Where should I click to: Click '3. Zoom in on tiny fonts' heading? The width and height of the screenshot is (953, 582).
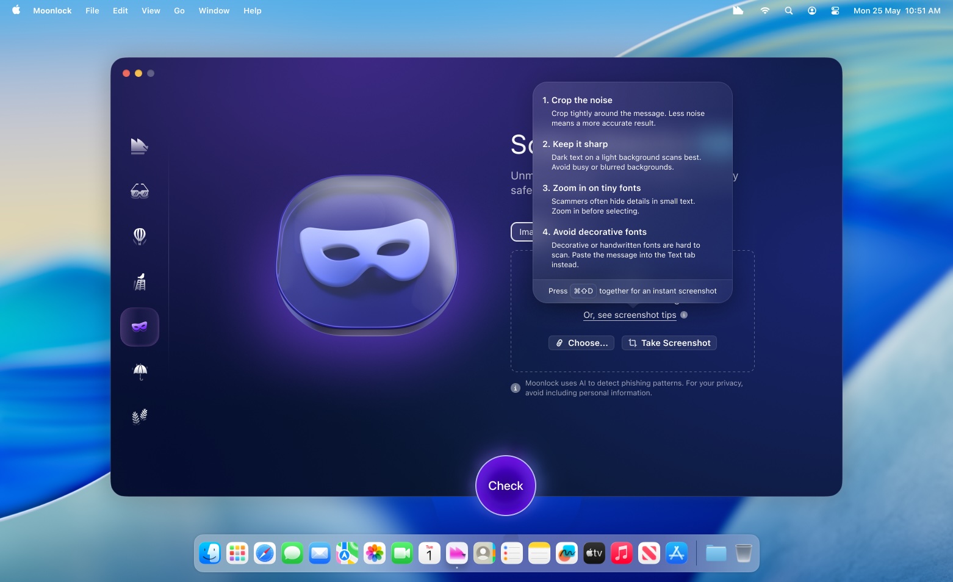(592, 188)
